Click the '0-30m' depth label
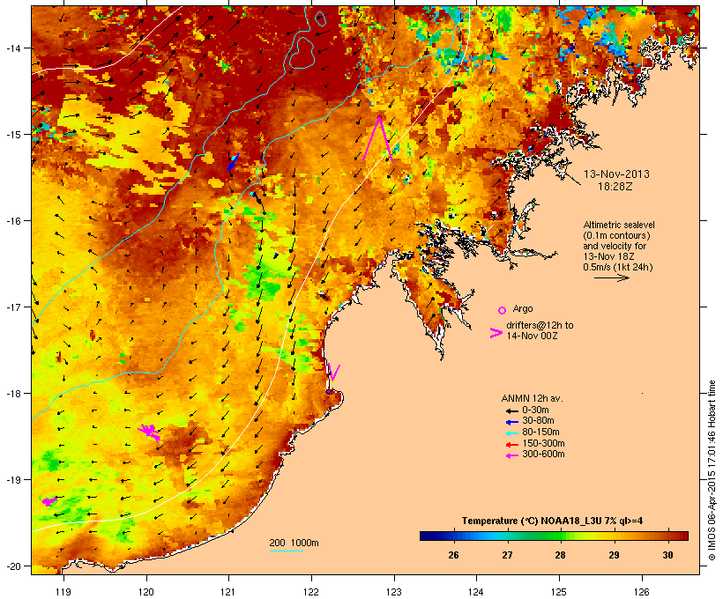Viewport: 723px width, 599px height. pyautogui.click(x=535, y=410)
